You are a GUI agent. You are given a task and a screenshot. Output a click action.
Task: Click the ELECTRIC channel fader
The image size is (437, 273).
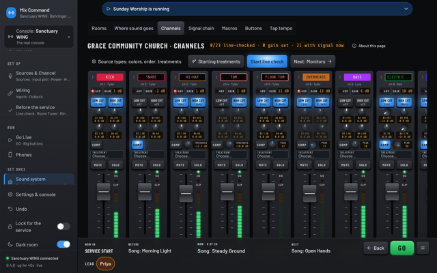392,192
